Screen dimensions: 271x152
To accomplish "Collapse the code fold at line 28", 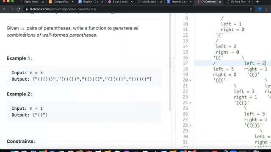I will pyautogui.click(x=190, y=125).
